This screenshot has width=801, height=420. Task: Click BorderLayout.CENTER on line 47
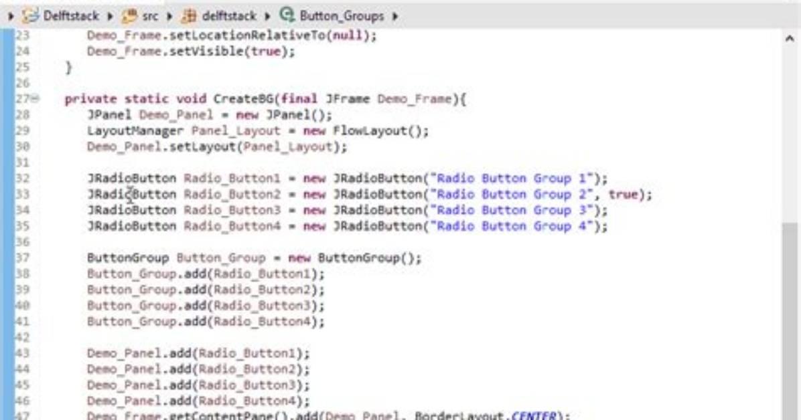click(x=485, y=415)
